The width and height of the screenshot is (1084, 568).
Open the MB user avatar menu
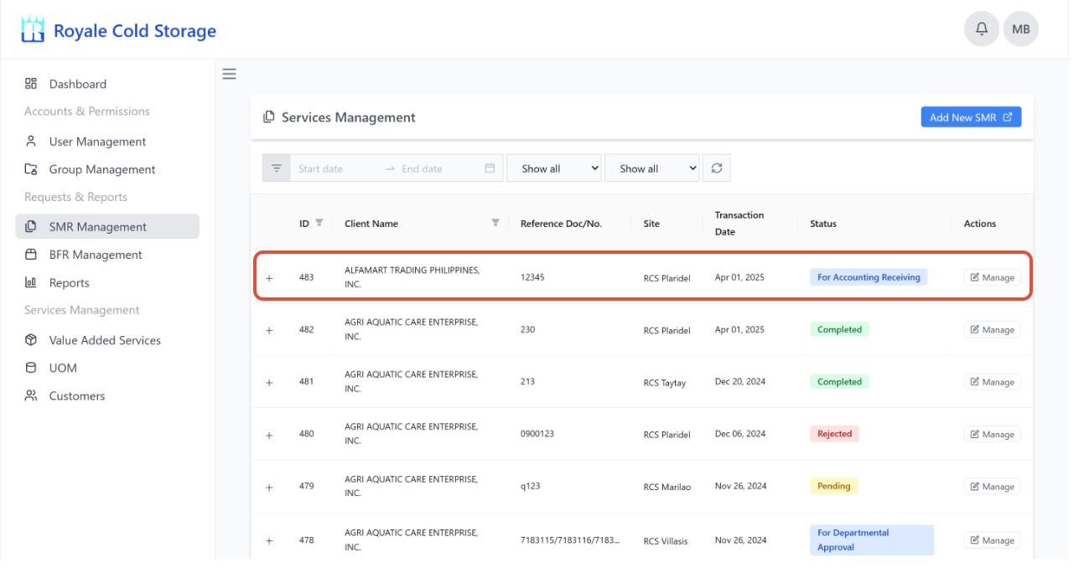coord(1020,29)
